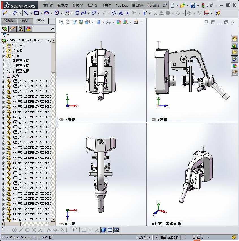Toggle grid snap in bottom toolbar

(91, 230)
